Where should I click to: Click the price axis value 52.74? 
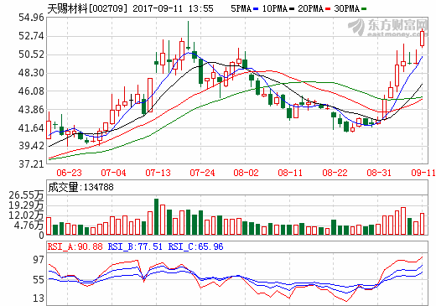click(31, 36)
